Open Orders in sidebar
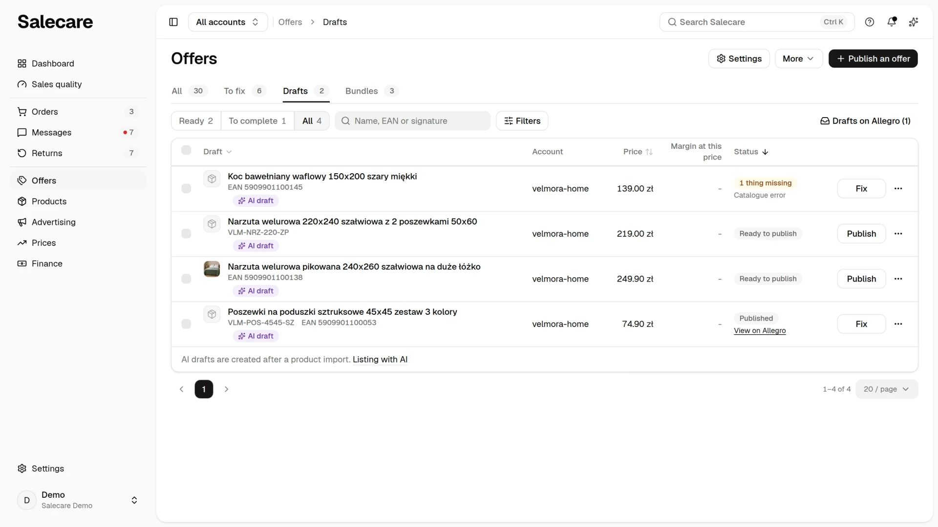The width and height of the screenshot is (938, 527). [78, 112]
